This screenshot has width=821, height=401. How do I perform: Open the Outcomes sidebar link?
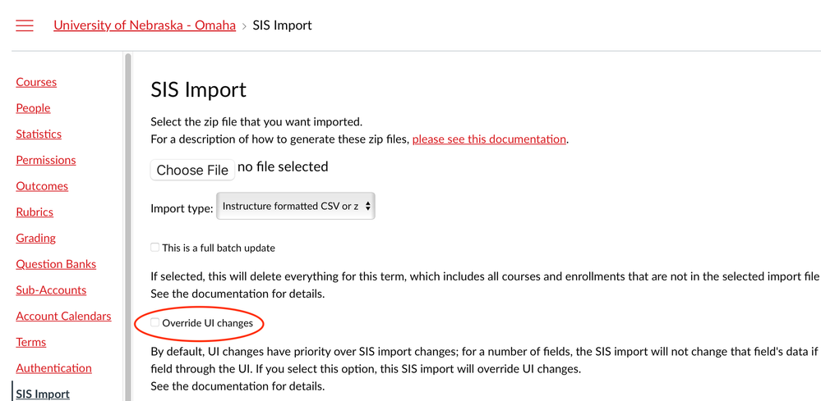click(42, 186)
